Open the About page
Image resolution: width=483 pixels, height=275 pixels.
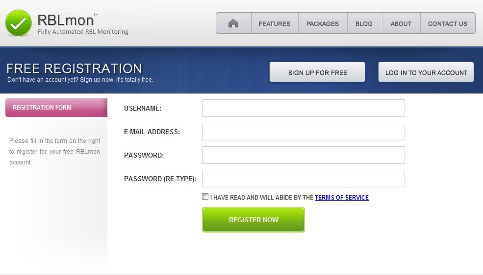(x=401, y=23)
